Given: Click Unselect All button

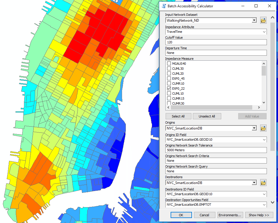Looking at the screenshot, I should [207, 116].
